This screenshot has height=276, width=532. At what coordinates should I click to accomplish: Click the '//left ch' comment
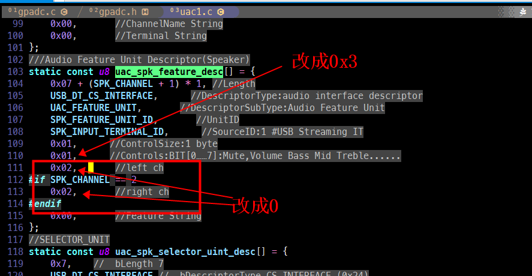point(139,168)
